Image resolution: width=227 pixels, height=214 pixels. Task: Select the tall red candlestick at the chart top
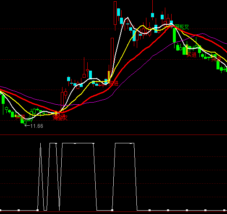[115, 13]
